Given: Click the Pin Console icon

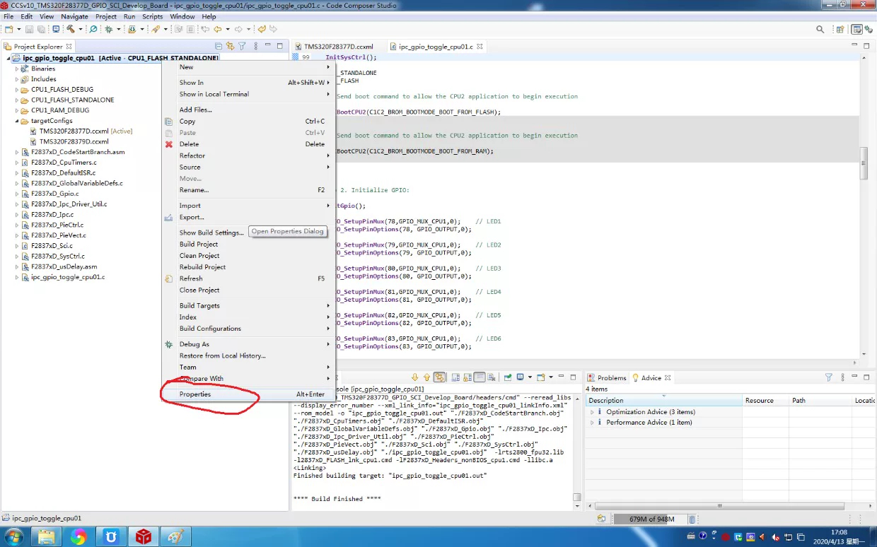Looking at the screenshot, I should pos(508,377).
